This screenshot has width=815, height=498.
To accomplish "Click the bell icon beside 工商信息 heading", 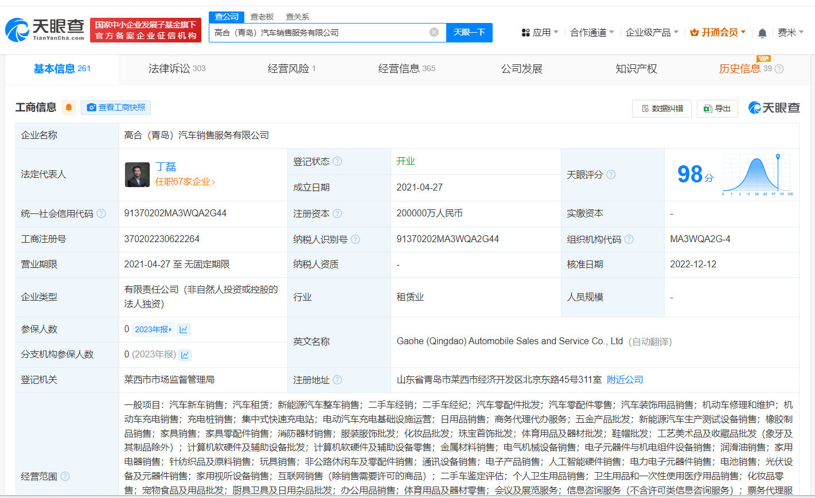I will [69, 107].
